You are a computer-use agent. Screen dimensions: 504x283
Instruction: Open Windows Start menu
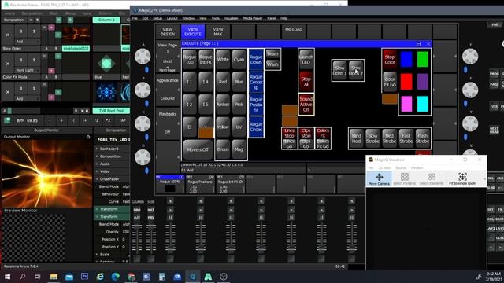tap(7, 276)
